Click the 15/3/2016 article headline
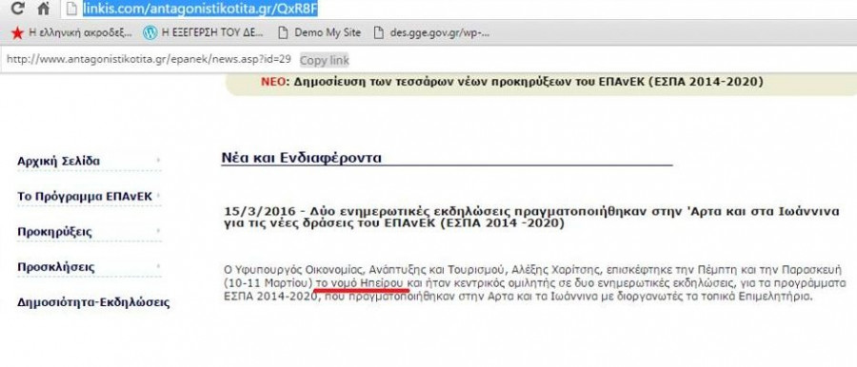The height and width of the screenshot is (367, 857). 531,218
